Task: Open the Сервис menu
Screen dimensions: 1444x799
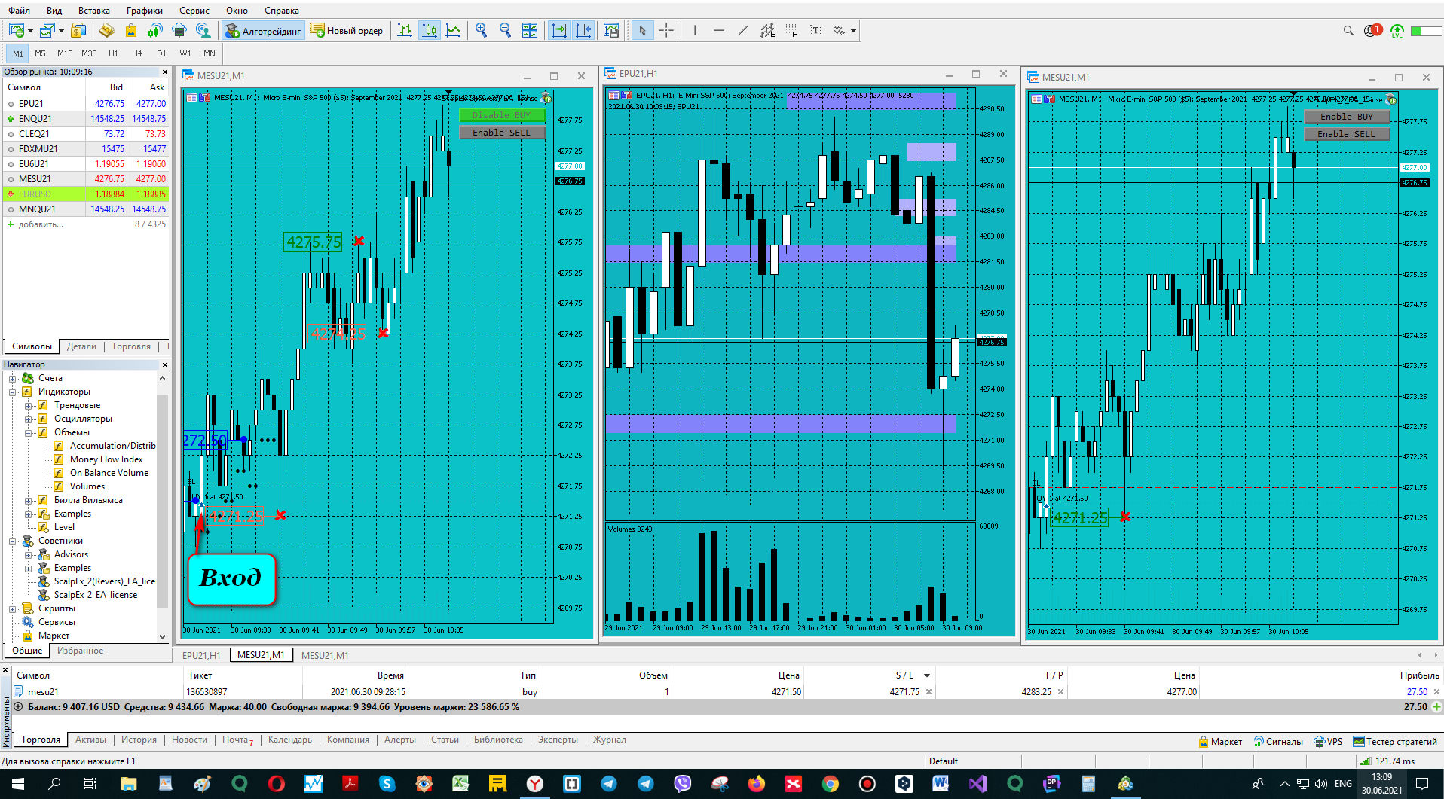Action: [194, 11]
